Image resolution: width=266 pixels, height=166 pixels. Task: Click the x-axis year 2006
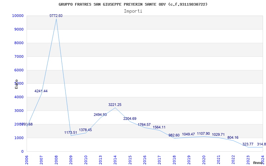[x=27, y=160]
